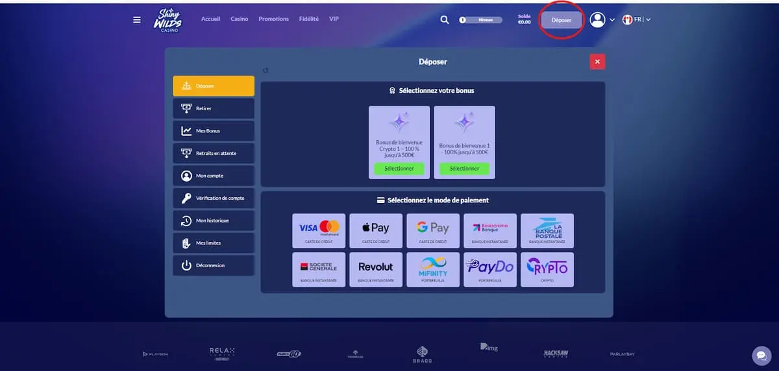The height and width of the screenshot is (371, 779).
Task: Open the live chat bubble icon
Action: pyautogui.click(x=761, y=355)
